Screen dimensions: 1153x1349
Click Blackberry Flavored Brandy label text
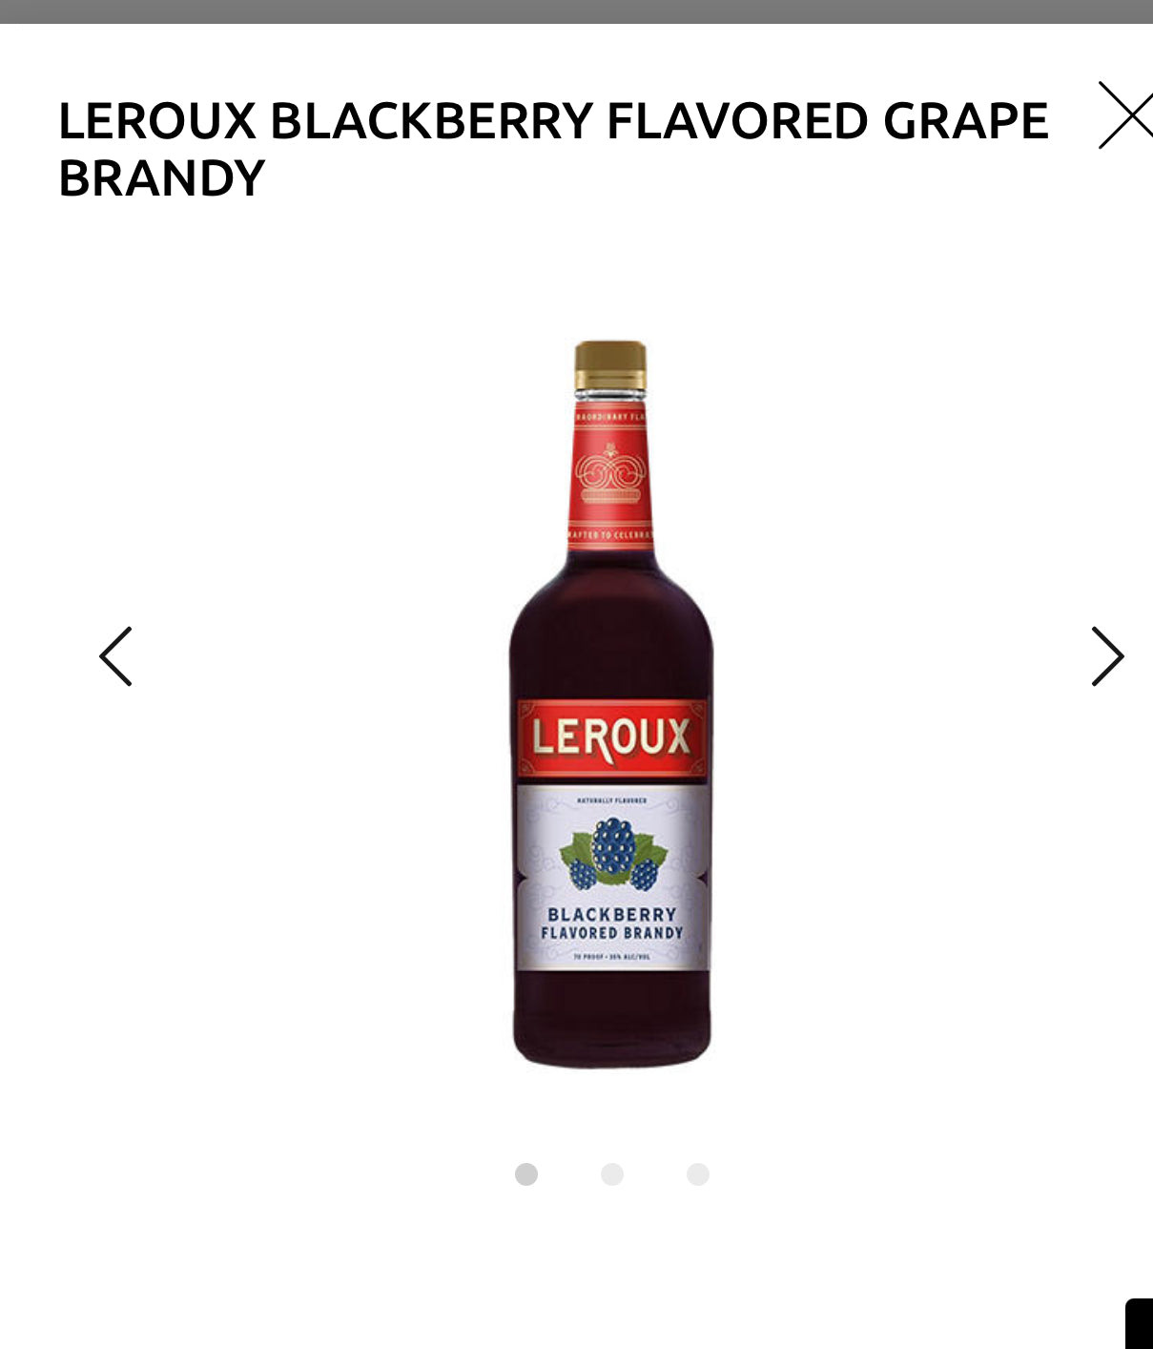point(611,924)
